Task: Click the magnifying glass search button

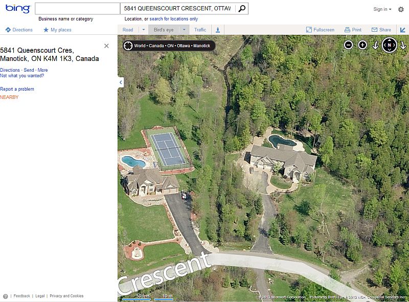Action: (x=242, y=9)
